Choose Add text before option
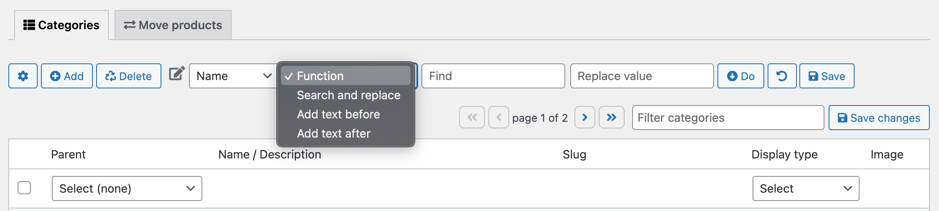 pos(338,114)
